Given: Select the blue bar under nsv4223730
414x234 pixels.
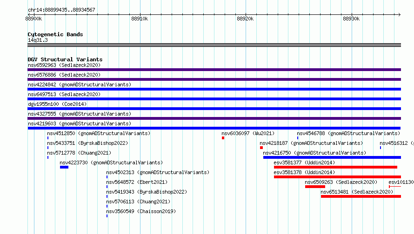Looking at the screenshot, I should point(64,167).
